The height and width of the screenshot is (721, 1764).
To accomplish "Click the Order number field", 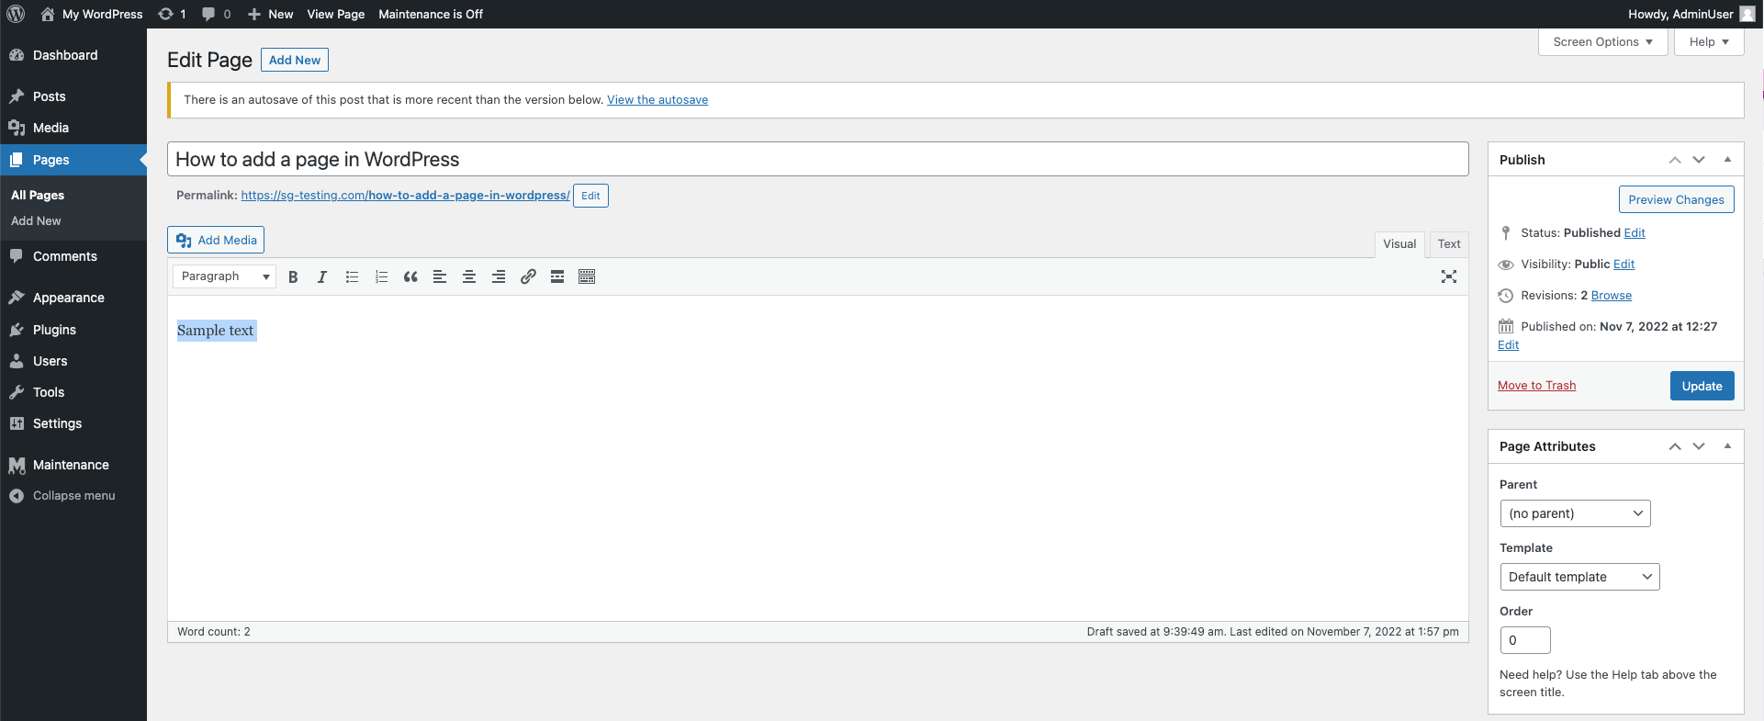I will click(x=1525, y=640).
